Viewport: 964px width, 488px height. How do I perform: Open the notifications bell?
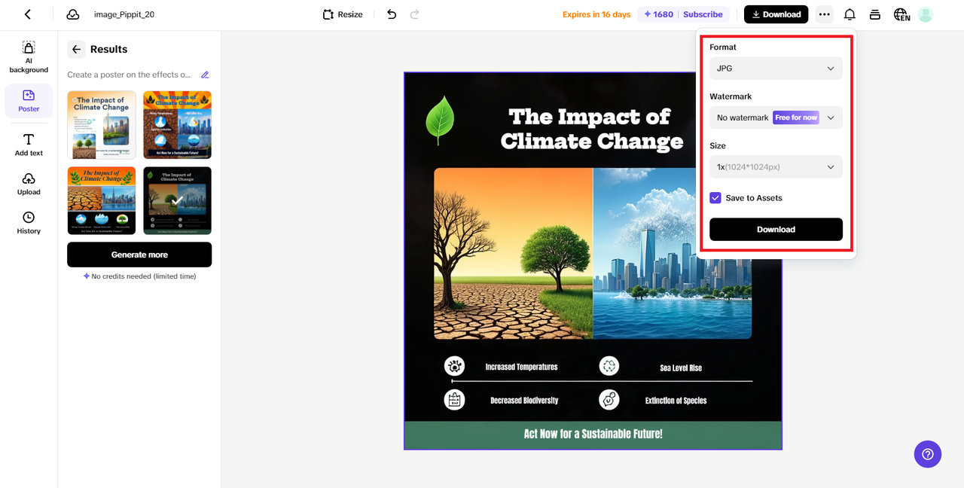pyautogui.click(x=850, y=14)
